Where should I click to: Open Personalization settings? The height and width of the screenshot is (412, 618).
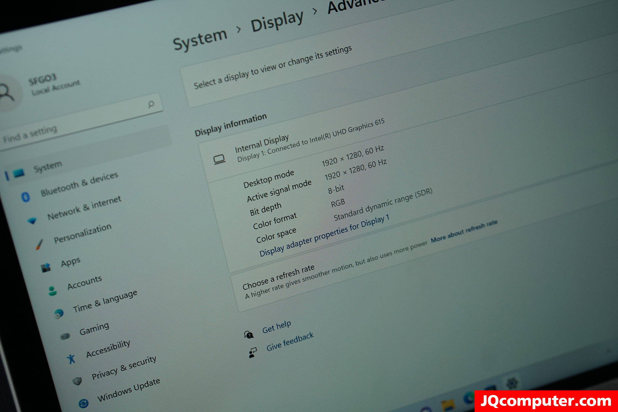point(83,233)
